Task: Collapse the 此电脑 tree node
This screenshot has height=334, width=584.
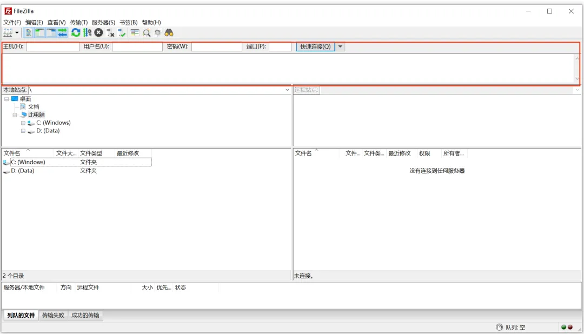Action: [15, 115]
